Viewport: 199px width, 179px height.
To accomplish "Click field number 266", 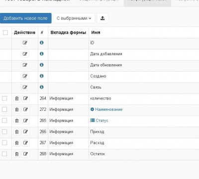I will point(43,132).
